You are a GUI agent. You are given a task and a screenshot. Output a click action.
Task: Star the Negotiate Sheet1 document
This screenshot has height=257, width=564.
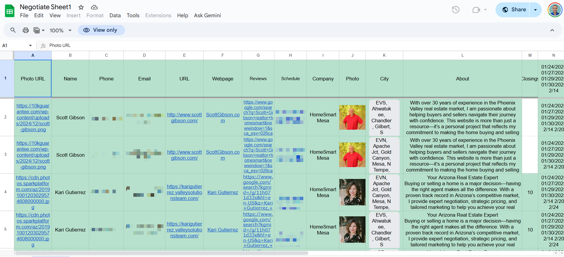coord(81,7)
